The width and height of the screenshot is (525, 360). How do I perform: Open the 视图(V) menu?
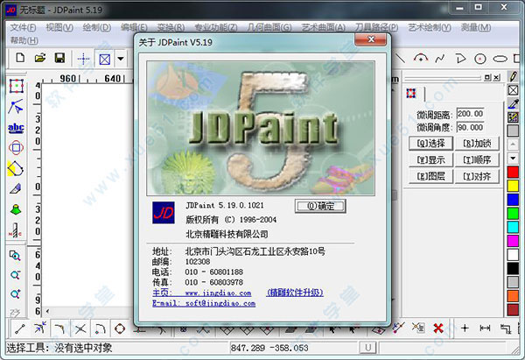[59, 27]
